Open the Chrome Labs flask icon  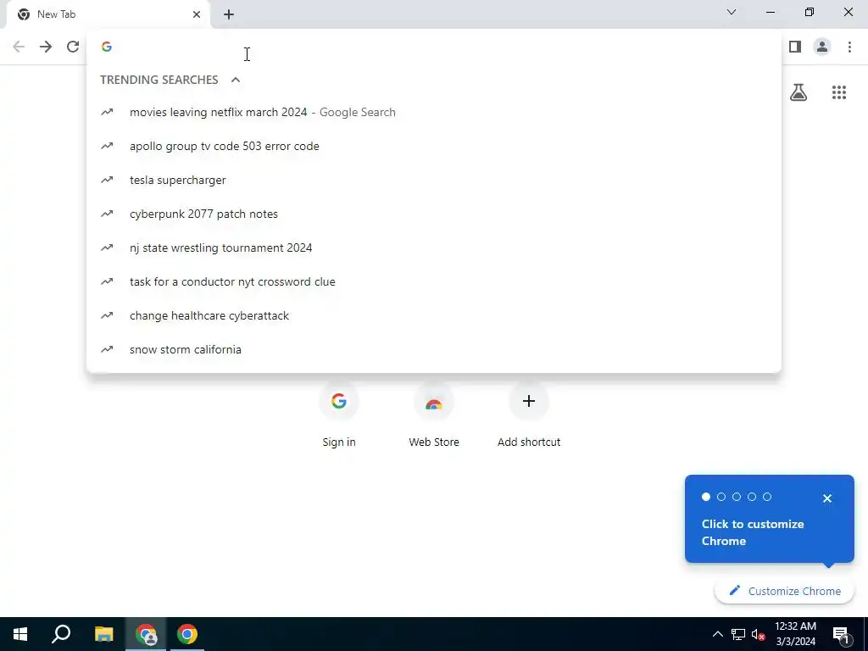[x=798, y=92]
